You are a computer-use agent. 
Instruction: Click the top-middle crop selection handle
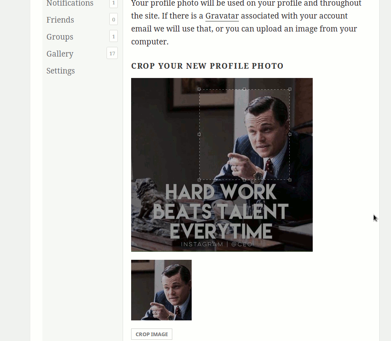tap(245, 89)
